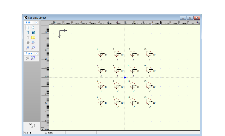This screenshot has height=136, width=225.
Task: Activate the zoom in magnifier
Action: pos(33,42)
